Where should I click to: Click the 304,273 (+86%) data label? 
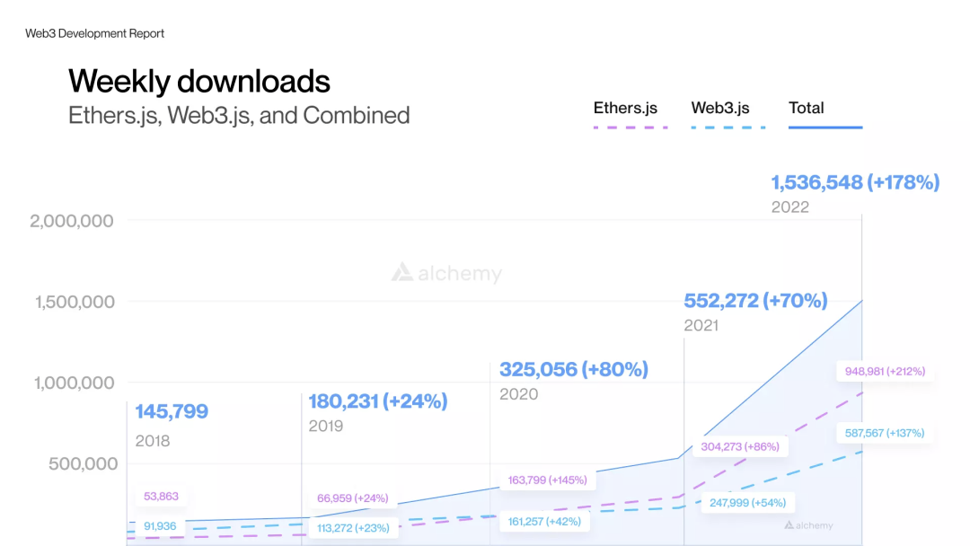(739, 446)
